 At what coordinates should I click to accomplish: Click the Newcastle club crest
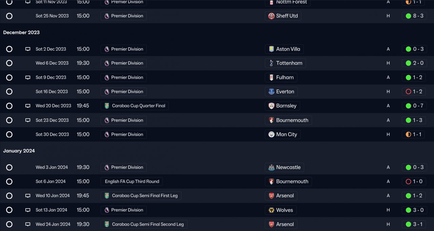(x=271, y=167)
